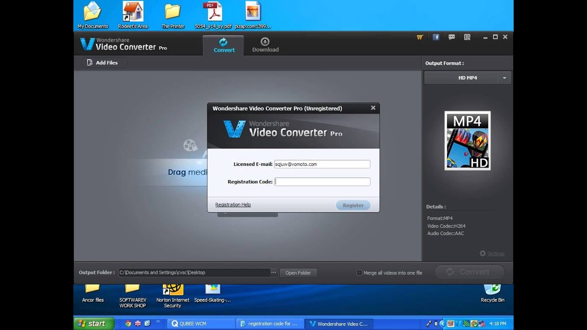Switch to QUBEE WCM taskbar window
587x330 pixels.
tap(200, 324)
